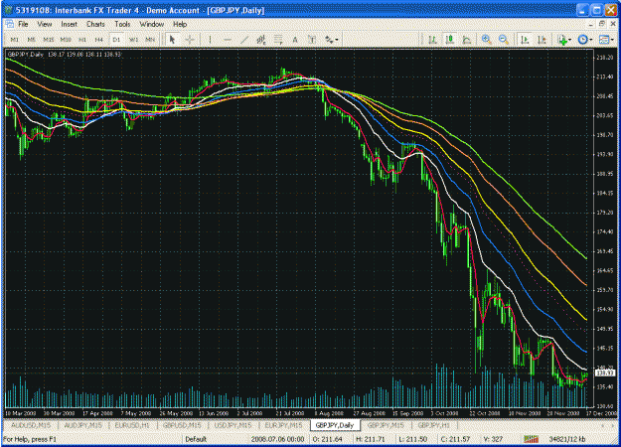Image resolution: width=621 pixels, height=447 pixels.
Task: Switch timeframe to M30
Action: point(66,40)
